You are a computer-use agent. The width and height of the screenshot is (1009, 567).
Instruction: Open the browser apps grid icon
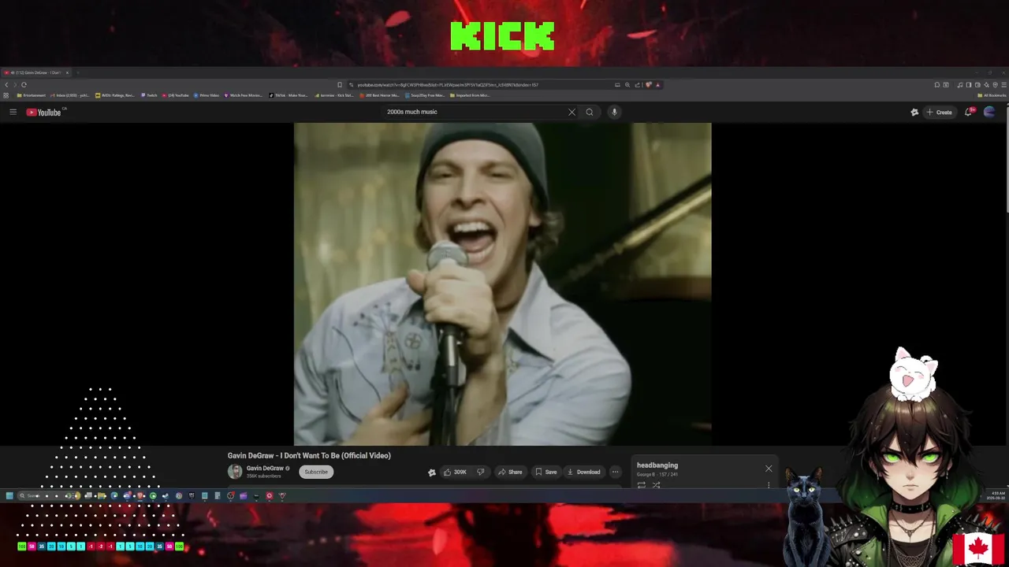click(x=6, y=95)
